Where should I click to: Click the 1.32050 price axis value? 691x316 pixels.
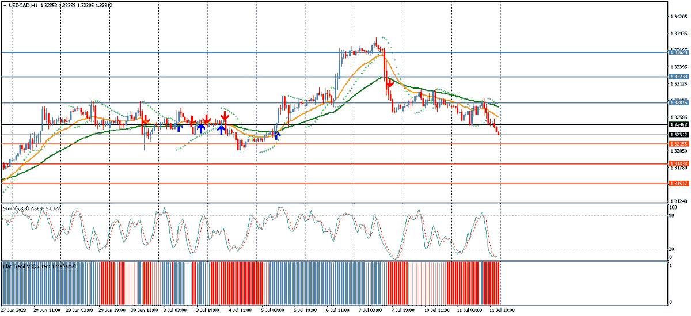(679, 151)
